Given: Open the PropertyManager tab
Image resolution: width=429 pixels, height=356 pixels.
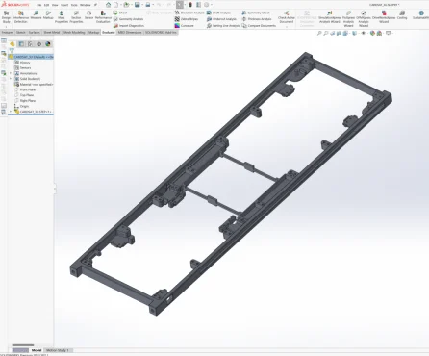Looking at the screenshot, I should (21, 44).
